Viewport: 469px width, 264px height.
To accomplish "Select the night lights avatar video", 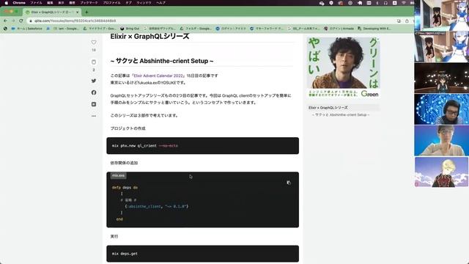I will (x=441, y=78).
